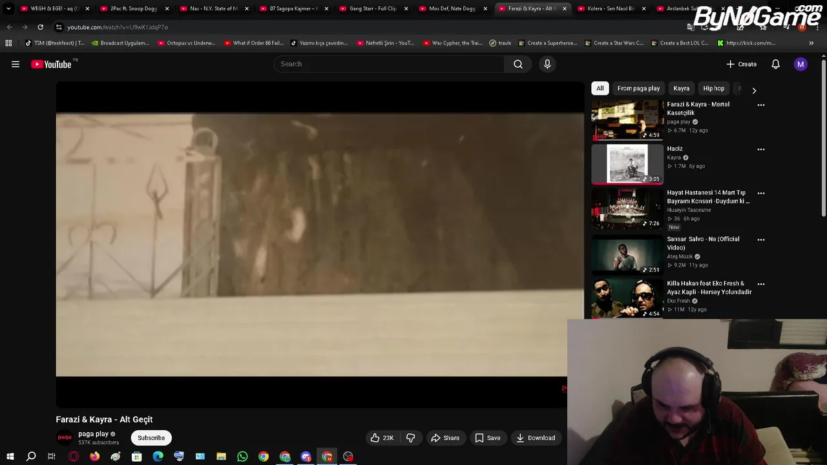Select the All filter chip

pos(600,88)
